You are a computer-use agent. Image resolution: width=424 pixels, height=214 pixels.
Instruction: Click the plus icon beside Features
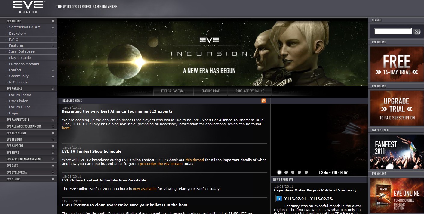pos(53,46)
